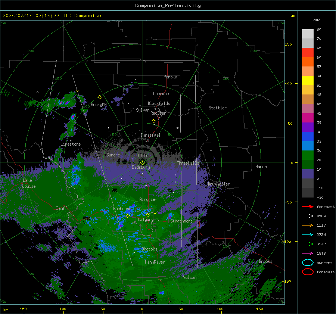Click the yellow diamond marker above Calgary

(147, 215)
